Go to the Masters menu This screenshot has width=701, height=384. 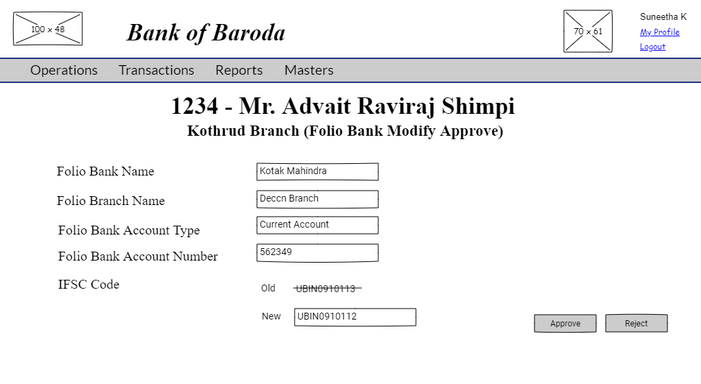coord(308,70)
